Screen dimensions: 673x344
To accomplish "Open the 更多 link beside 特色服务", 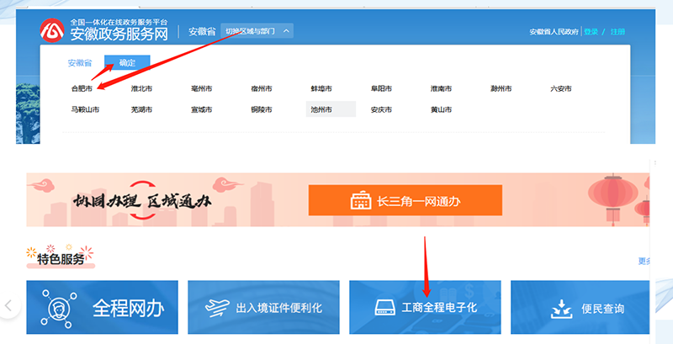I will tap(644, 262).
